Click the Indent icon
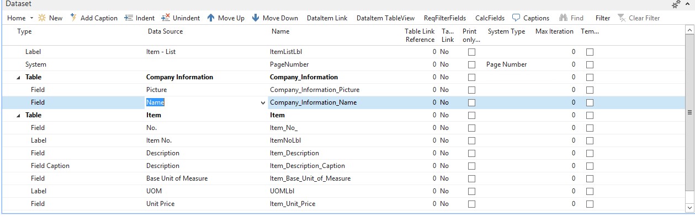The image size is (695, 217). point(129,18)
